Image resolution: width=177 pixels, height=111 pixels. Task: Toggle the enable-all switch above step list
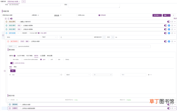pyautogui.click(x=11, y=19)
